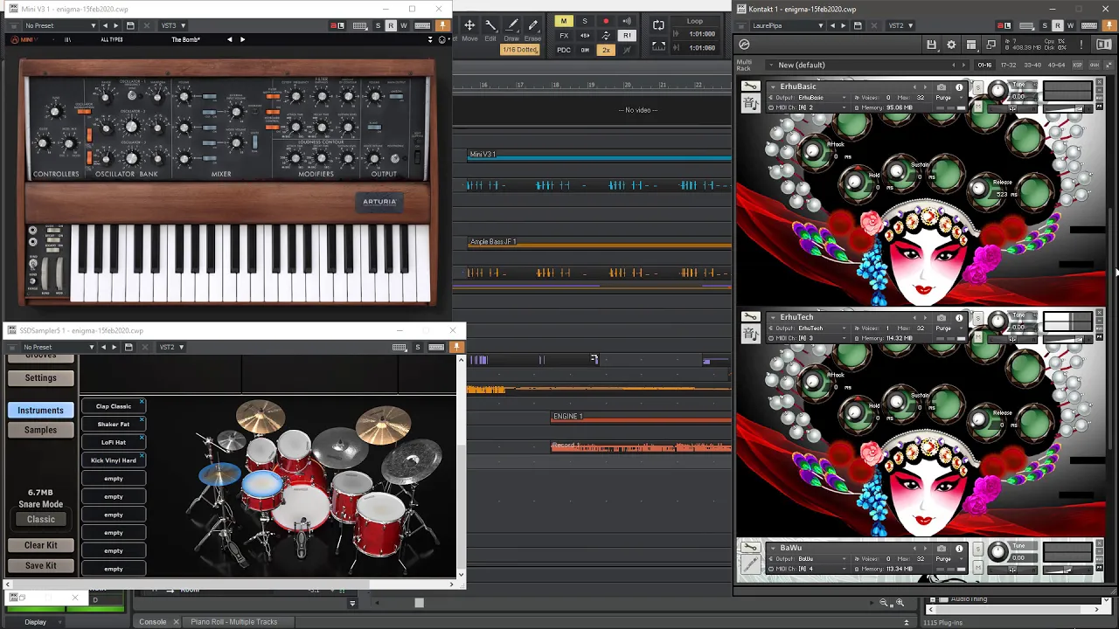Click the ErhuBasic Tune knob
1119x629 pixels.
(997, 91)
